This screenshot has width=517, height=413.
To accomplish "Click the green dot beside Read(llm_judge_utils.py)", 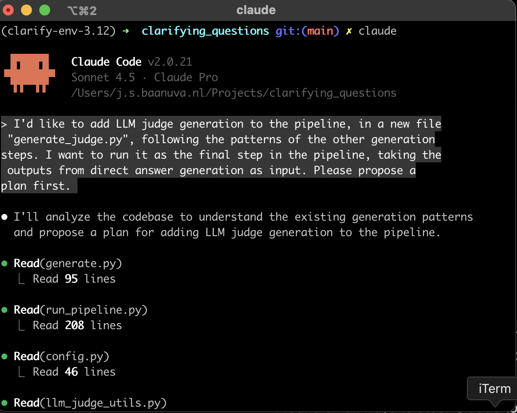I will coord(5,403).
